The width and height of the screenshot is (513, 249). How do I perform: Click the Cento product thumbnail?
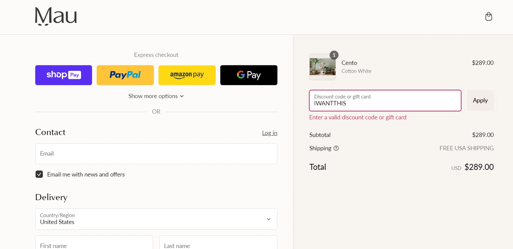coord(323,67)
